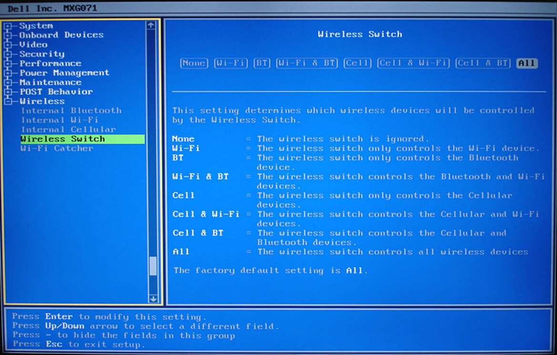Expand the Onboard Devices node

pyautogui.click(x=8, y=35)
